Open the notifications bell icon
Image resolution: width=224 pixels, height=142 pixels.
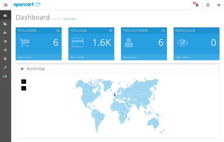coord(197,5)
